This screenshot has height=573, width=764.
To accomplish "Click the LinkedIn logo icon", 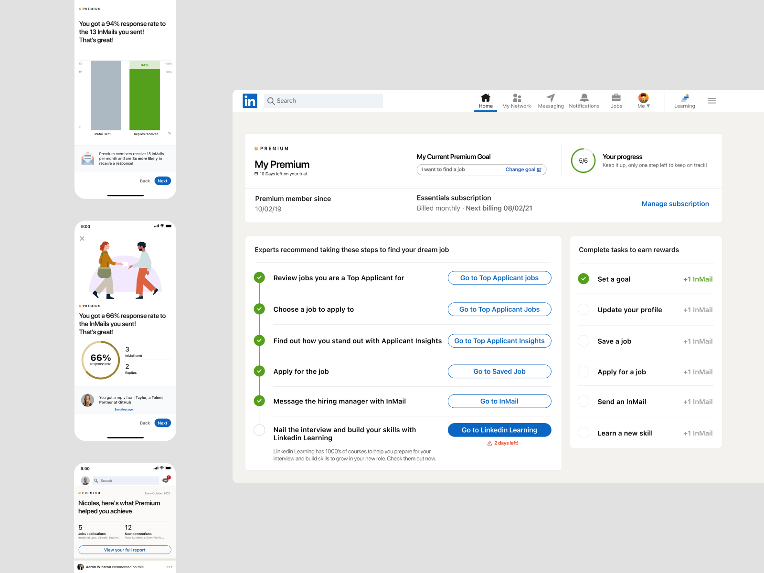I will click(250, 101).
